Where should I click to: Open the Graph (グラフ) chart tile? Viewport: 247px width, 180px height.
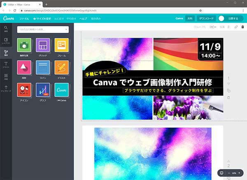[x=43, y=90]
